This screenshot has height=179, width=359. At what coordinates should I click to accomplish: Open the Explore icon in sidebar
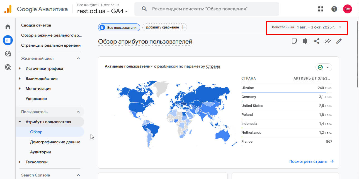(8, 54)
